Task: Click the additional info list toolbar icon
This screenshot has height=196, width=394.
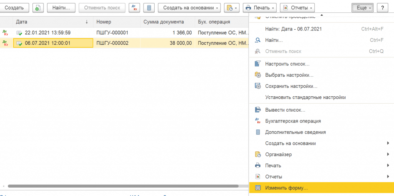Action: click(149, 8)
